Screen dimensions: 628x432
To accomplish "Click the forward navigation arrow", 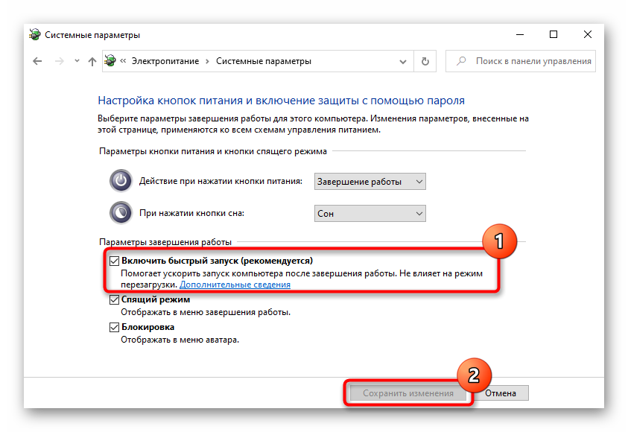I will click(60, 61).
